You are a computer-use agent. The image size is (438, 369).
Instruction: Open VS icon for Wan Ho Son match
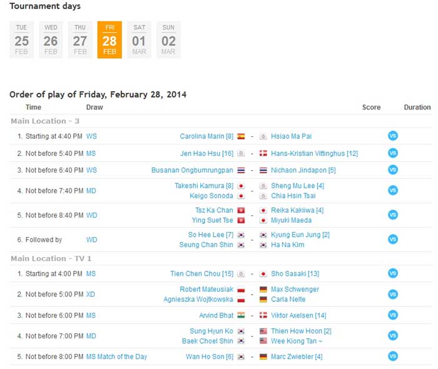pos(393,356)
